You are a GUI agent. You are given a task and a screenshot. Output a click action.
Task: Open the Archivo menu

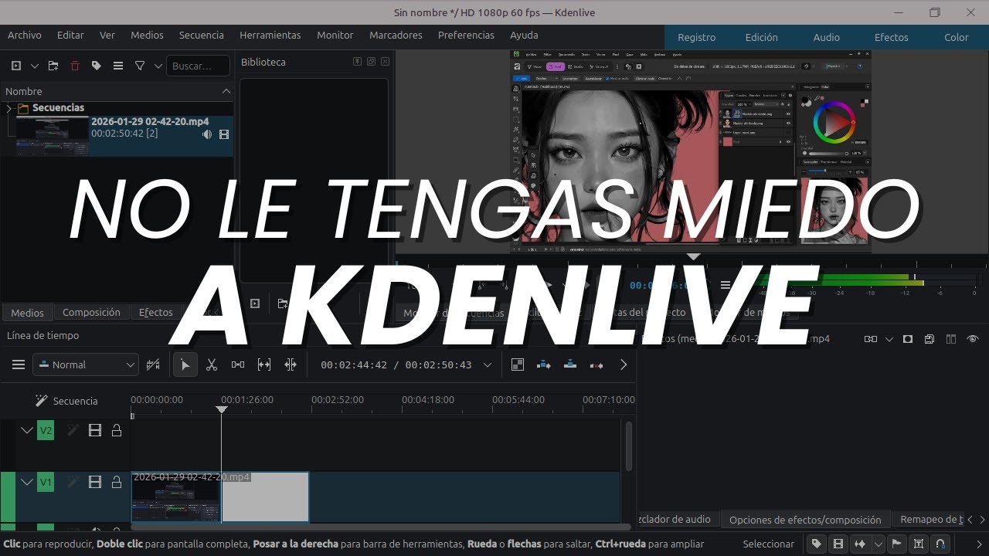click(x=25, y=36)
